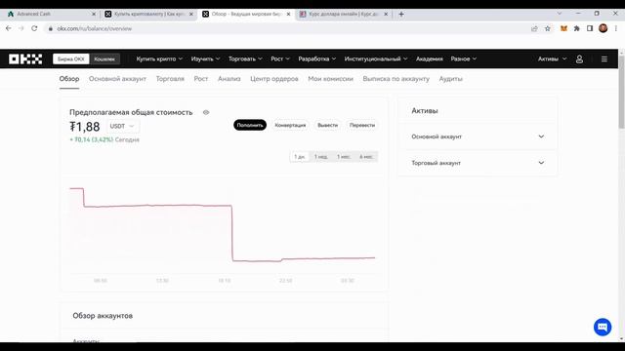Click the share page icon
The image size is (625, 351).
pos(534,28)
